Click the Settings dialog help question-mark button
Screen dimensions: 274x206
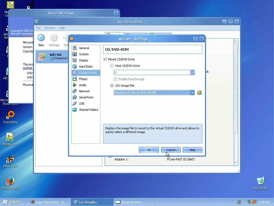pos(195,39)
